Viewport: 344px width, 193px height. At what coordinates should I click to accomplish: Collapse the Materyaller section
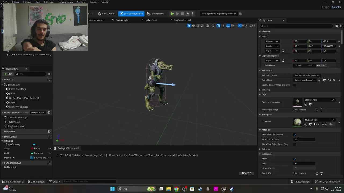tap(260, 114)
